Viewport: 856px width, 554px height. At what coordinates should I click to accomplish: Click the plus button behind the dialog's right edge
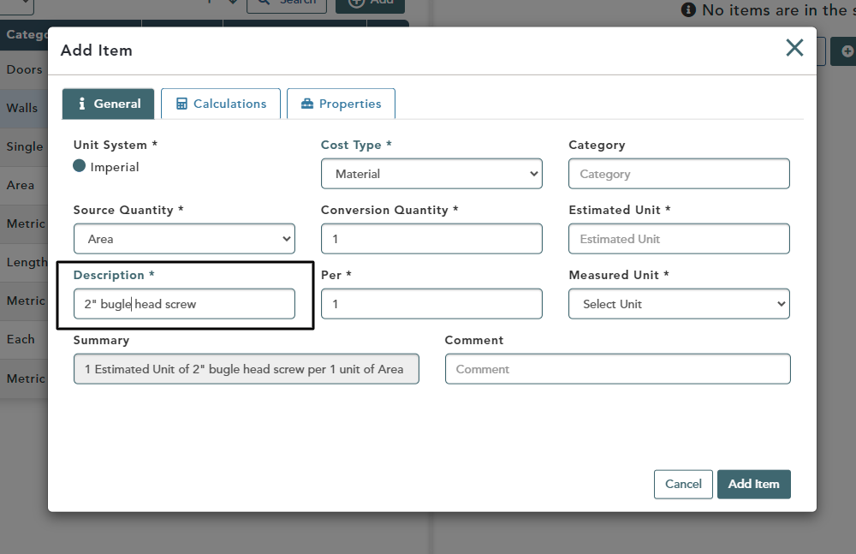pos(845,51)
